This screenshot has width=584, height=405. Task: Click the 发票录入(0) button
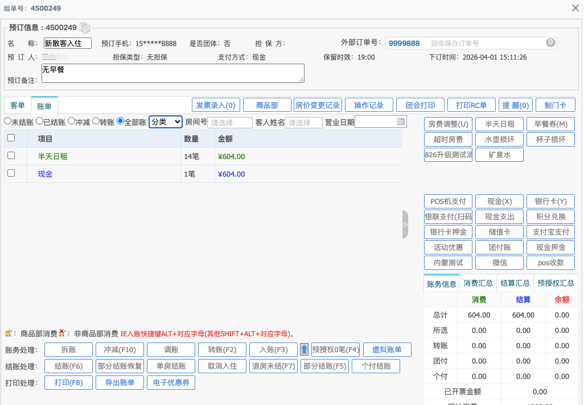click(x=216, y=105)
